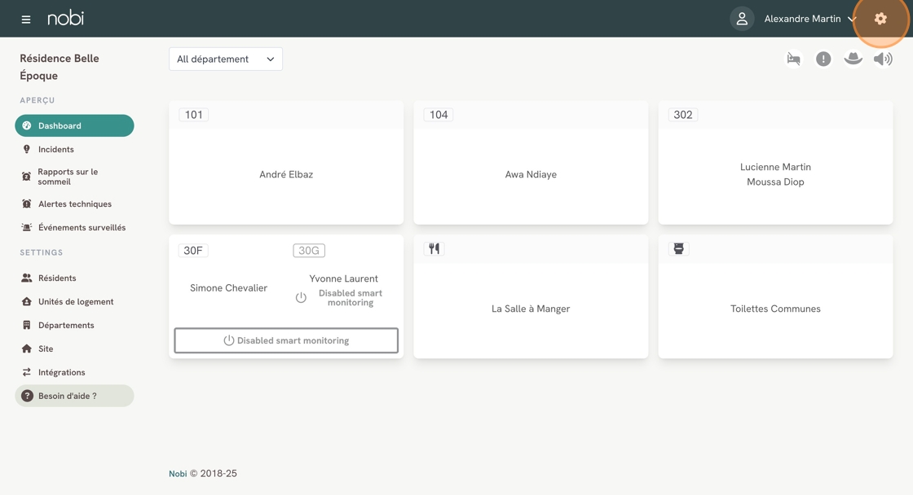The width and height of the screenshot is (913, 495).
Task: Select the Intégrations sidebar item
Action: coord(61,372)
